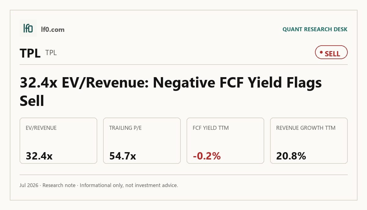
Task: Click the 32.4x EV/Revenue value
Action: [x=39, y=156]
